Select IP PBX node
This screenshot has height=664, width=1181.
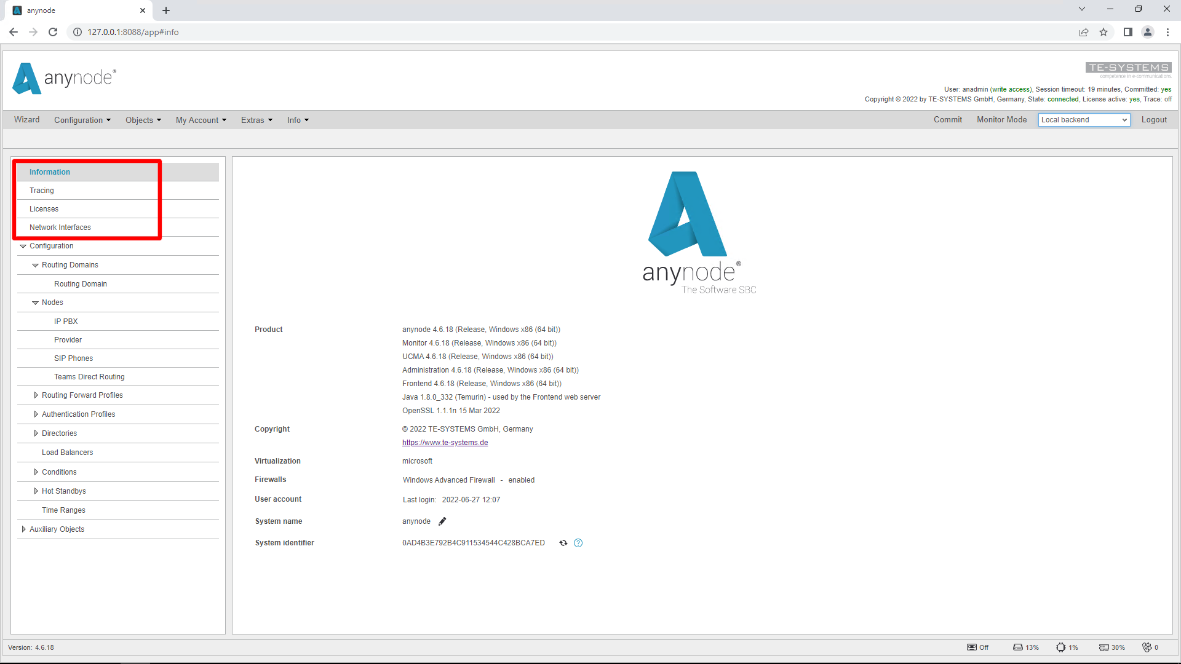tap(66, 322)
